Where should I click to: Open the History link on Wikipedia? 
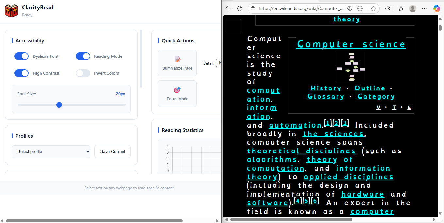tap(326, 88)
